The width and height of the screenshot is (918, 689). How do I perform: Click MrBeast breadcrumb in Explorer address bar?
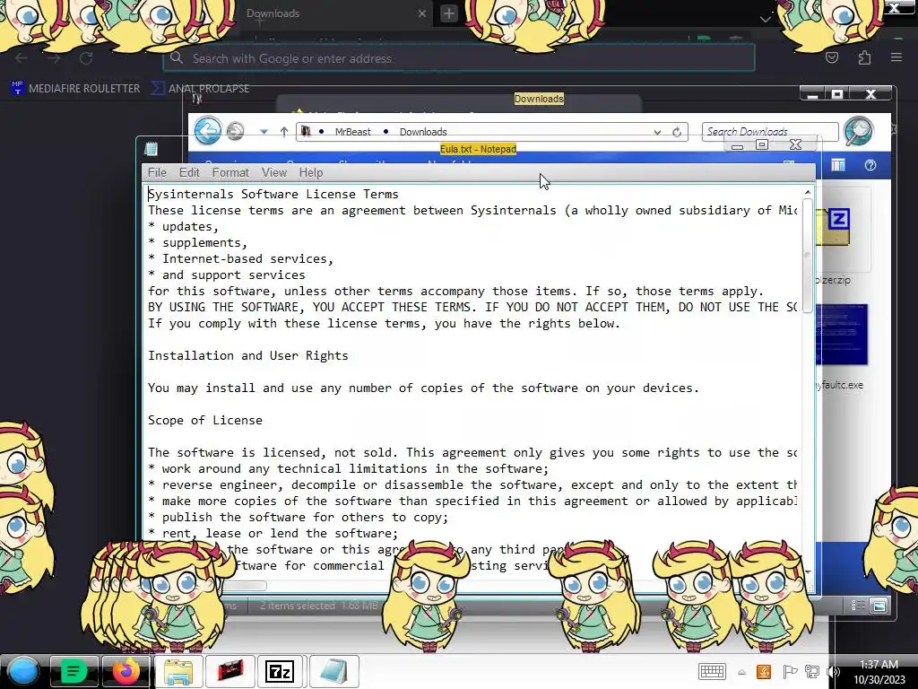pos(352,132)
